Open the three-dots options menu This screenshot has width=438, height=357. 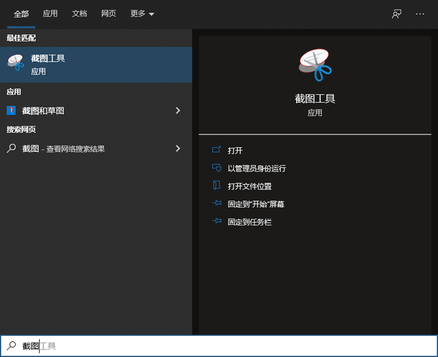(420, 14)
